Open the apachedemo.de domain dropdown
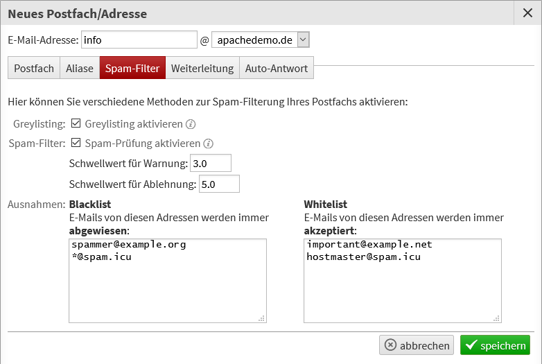The width and height of the screenshot is (542, 364). coord(261,40)
